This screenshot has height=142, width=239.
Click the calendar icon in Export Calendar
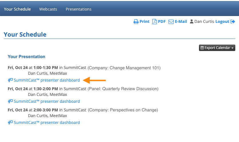[x=202, y=48]
